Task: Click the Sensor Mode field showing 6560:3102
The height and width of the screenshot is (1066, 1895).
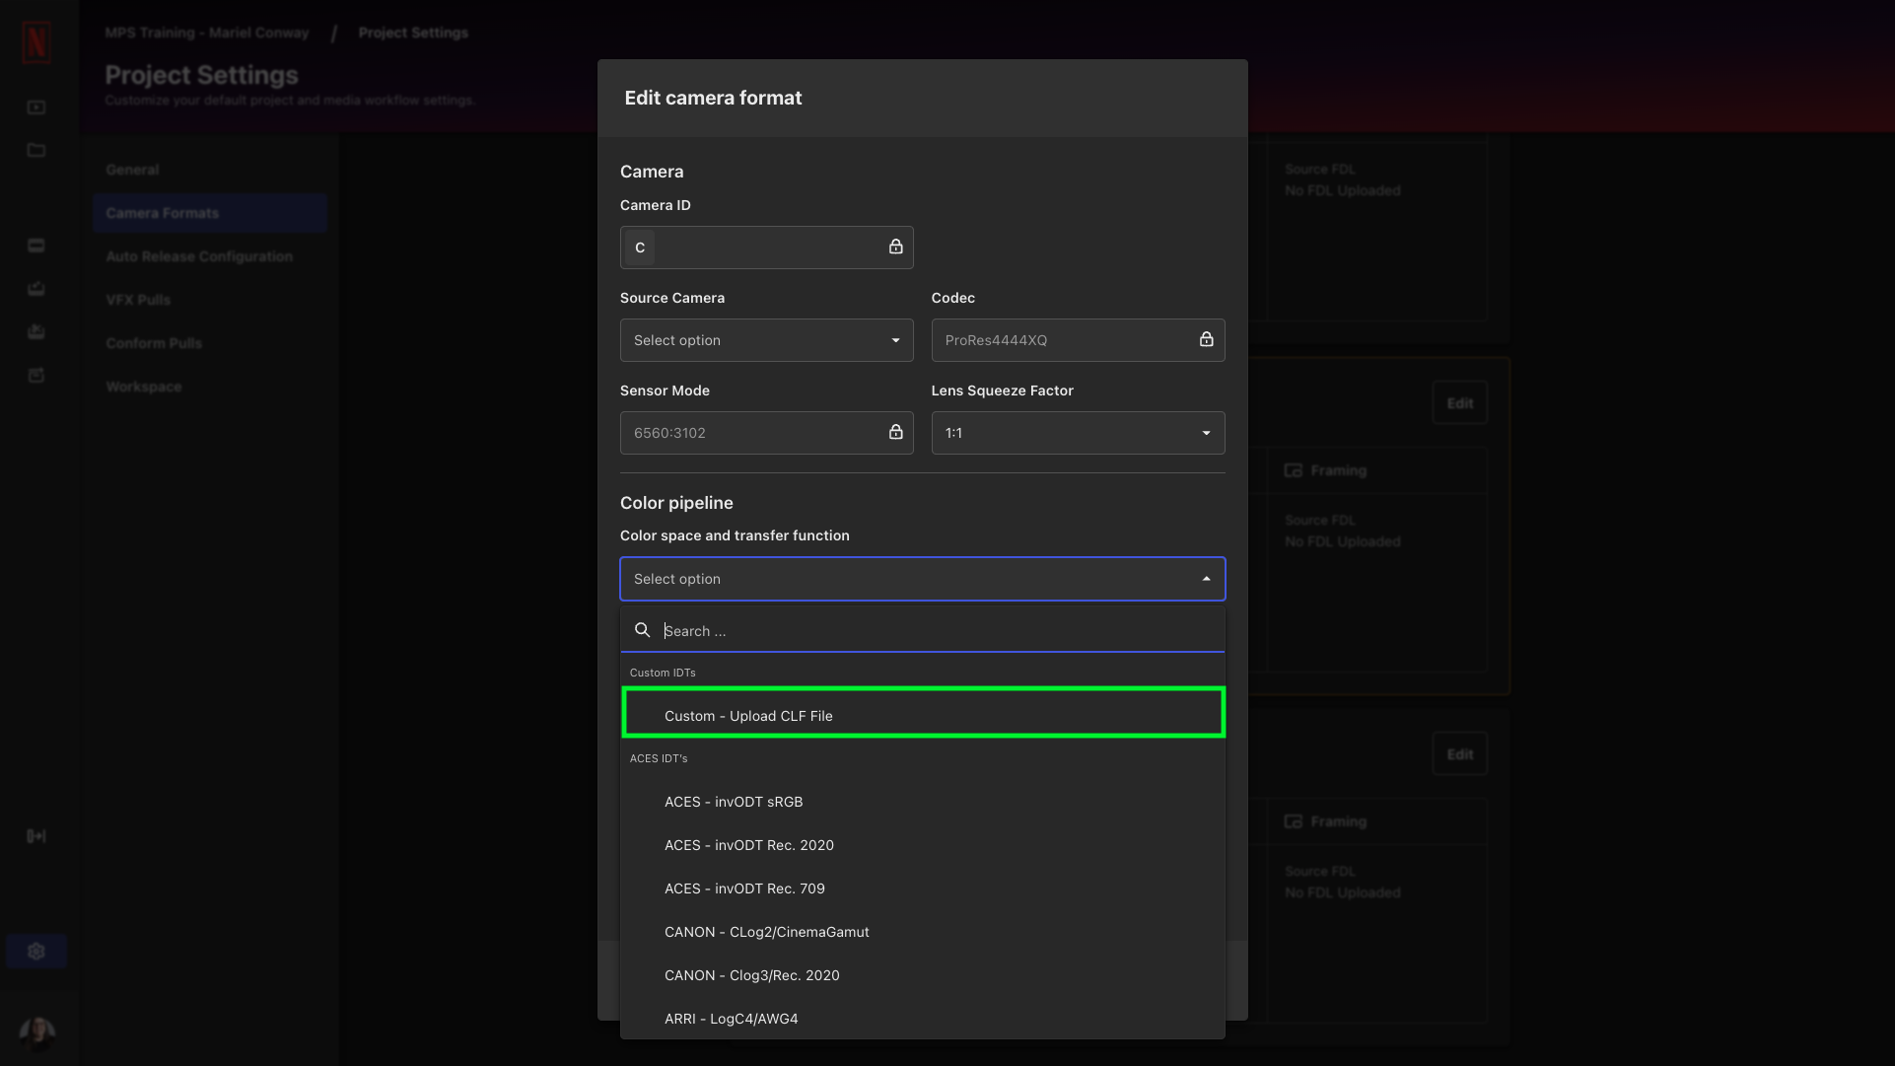Action: coord(766,433)
